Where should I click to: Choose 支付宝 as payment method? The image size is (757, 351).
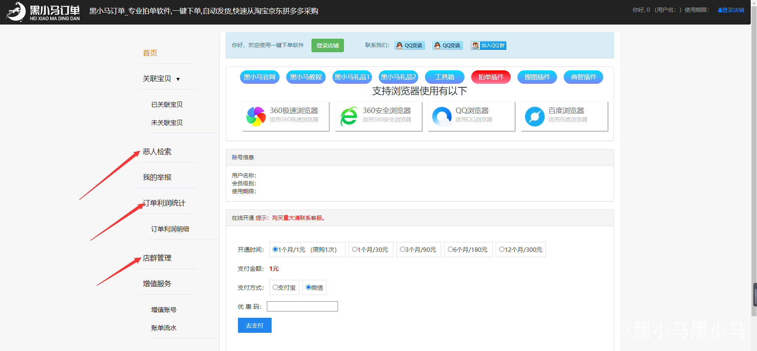click(x=275, y=287)
